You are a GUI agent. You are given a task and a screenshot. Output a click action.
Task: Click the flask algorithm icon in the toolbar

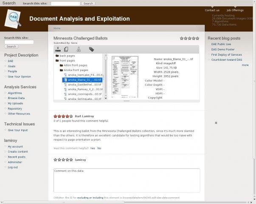pyautogui.click(x=79, y=49)
